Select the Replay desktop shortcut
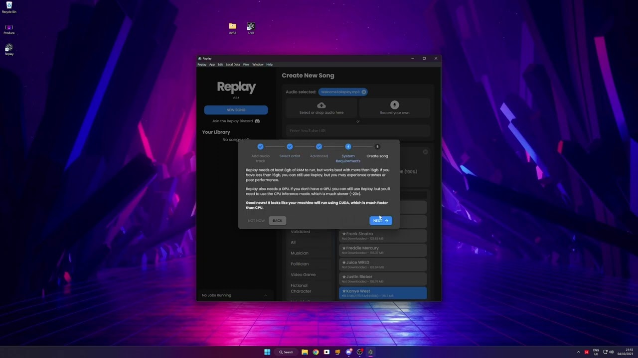This screenshot has width=638, height=358. click(x=9, y=50)
